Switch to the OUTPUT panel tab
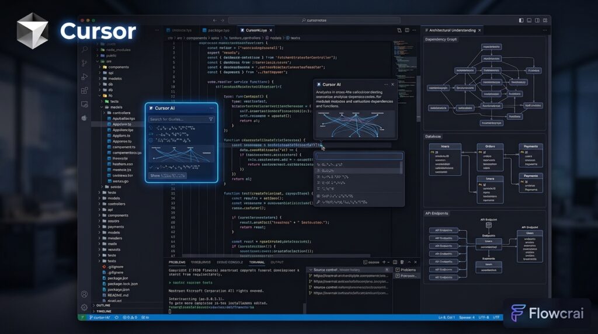 tap(277, 262)
